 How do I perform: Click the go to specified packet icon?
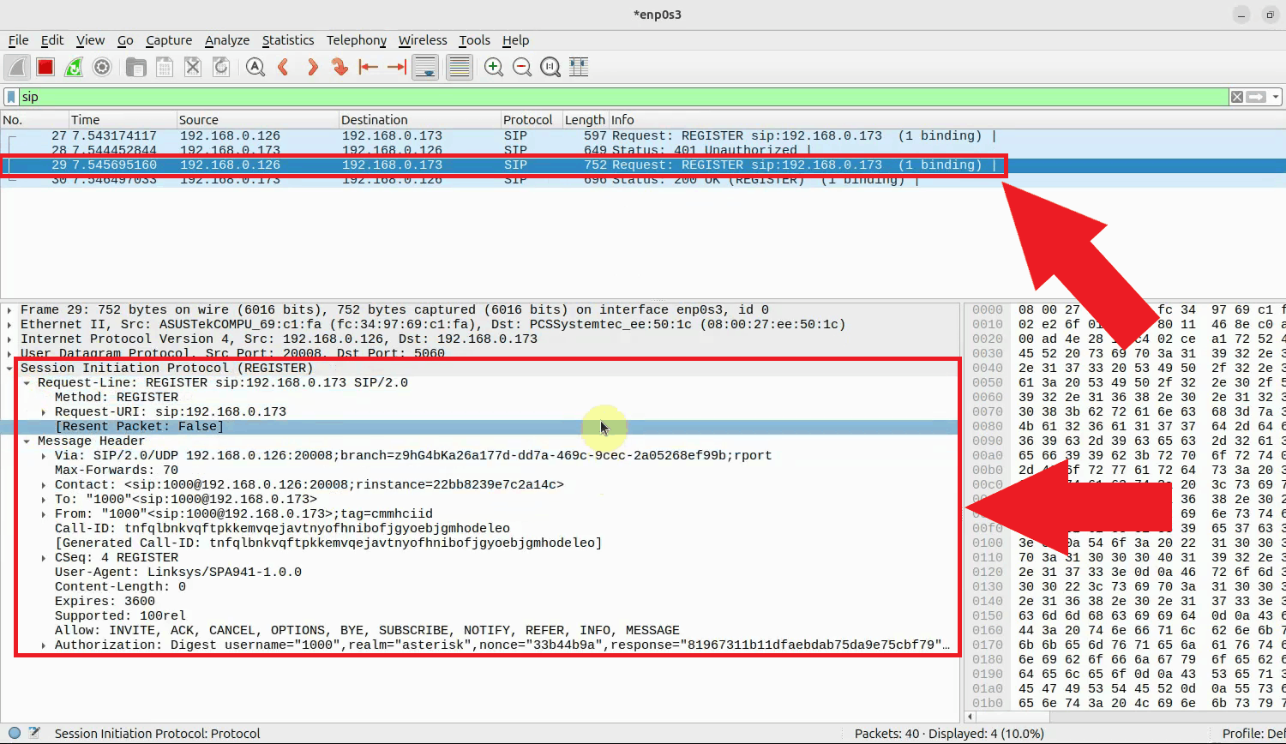point(340,67)
